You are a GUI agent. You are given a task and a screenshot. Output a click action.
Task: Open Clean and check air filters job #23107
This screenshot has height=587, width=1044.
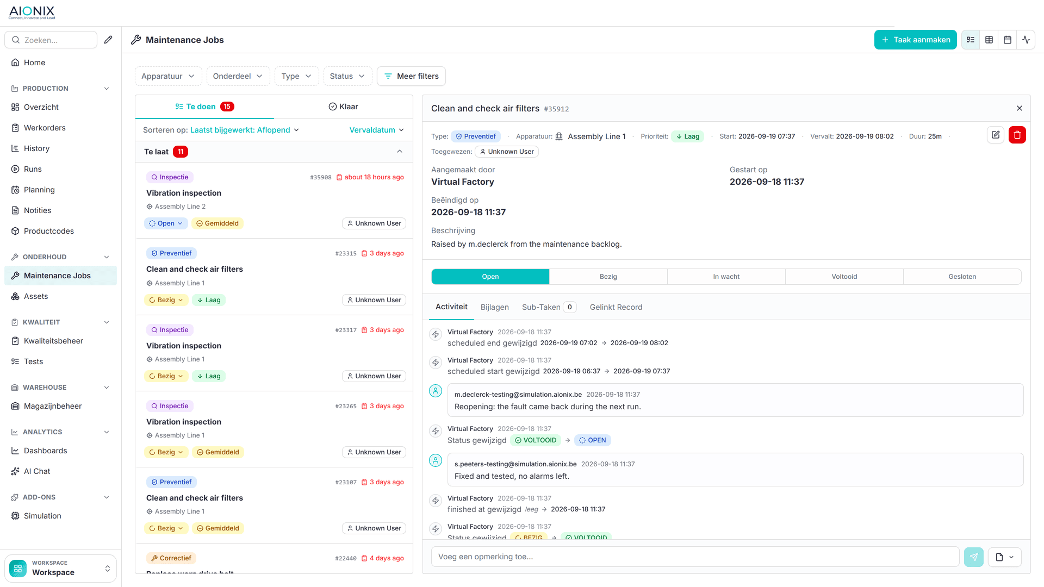coord(274,505)
